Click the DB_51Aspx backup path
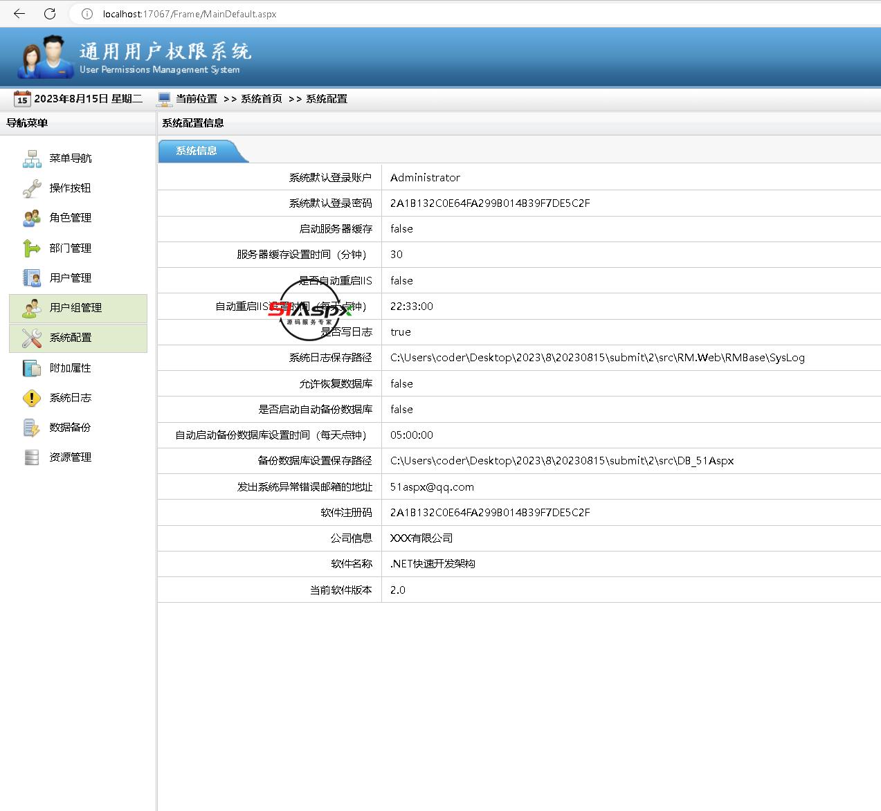881x811 pixels. tap(562, 461)
